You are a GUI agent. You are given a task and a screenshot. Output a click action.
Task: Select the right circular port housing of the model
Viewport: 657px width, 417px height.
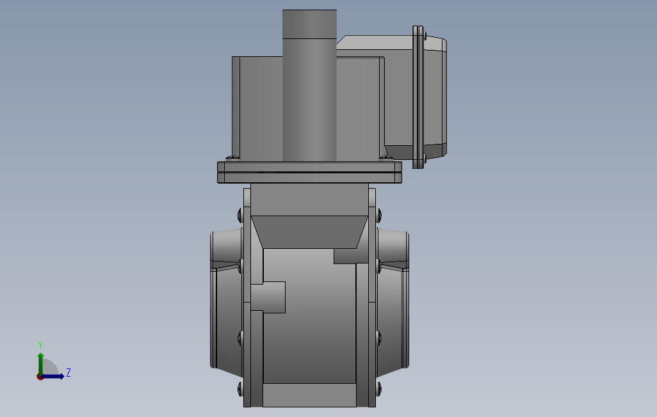point(393,301)
